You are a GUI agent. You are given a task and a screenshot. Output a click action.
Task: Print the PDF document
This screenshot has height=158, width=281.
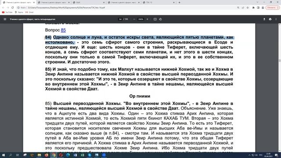[x=270, y=19]
